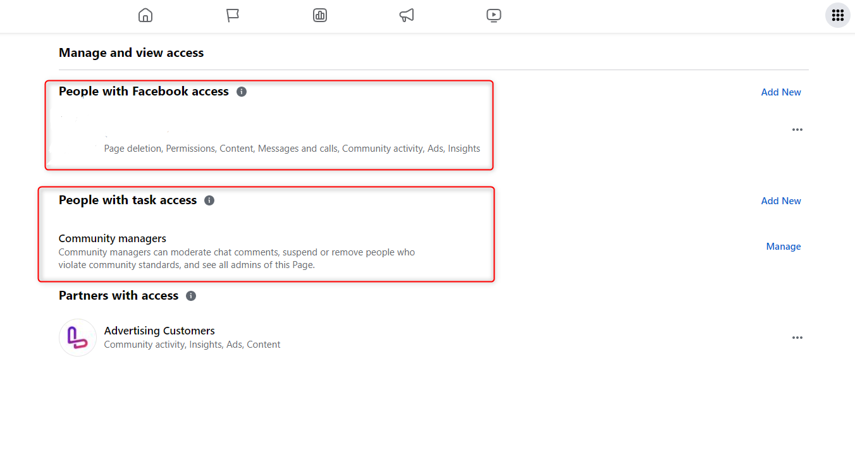Open the Ad Center megaphone icon
This screenshot has height=471, width=855.
tap(407, 15)
